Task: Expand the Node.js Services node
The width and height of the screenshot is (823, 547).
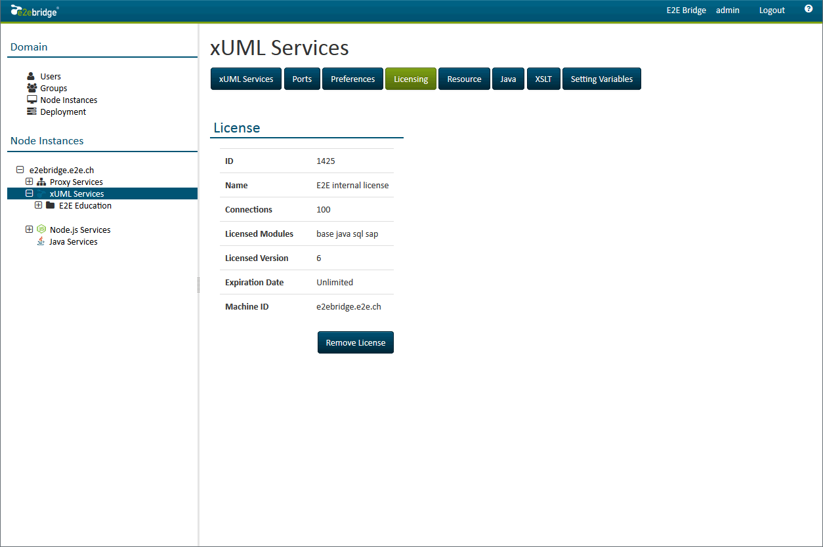Action: click(x=29, y=230)
